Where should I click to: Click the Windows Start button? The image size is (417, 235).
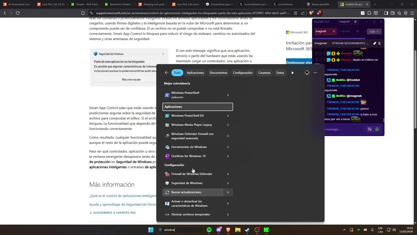(x=151, y=230)
